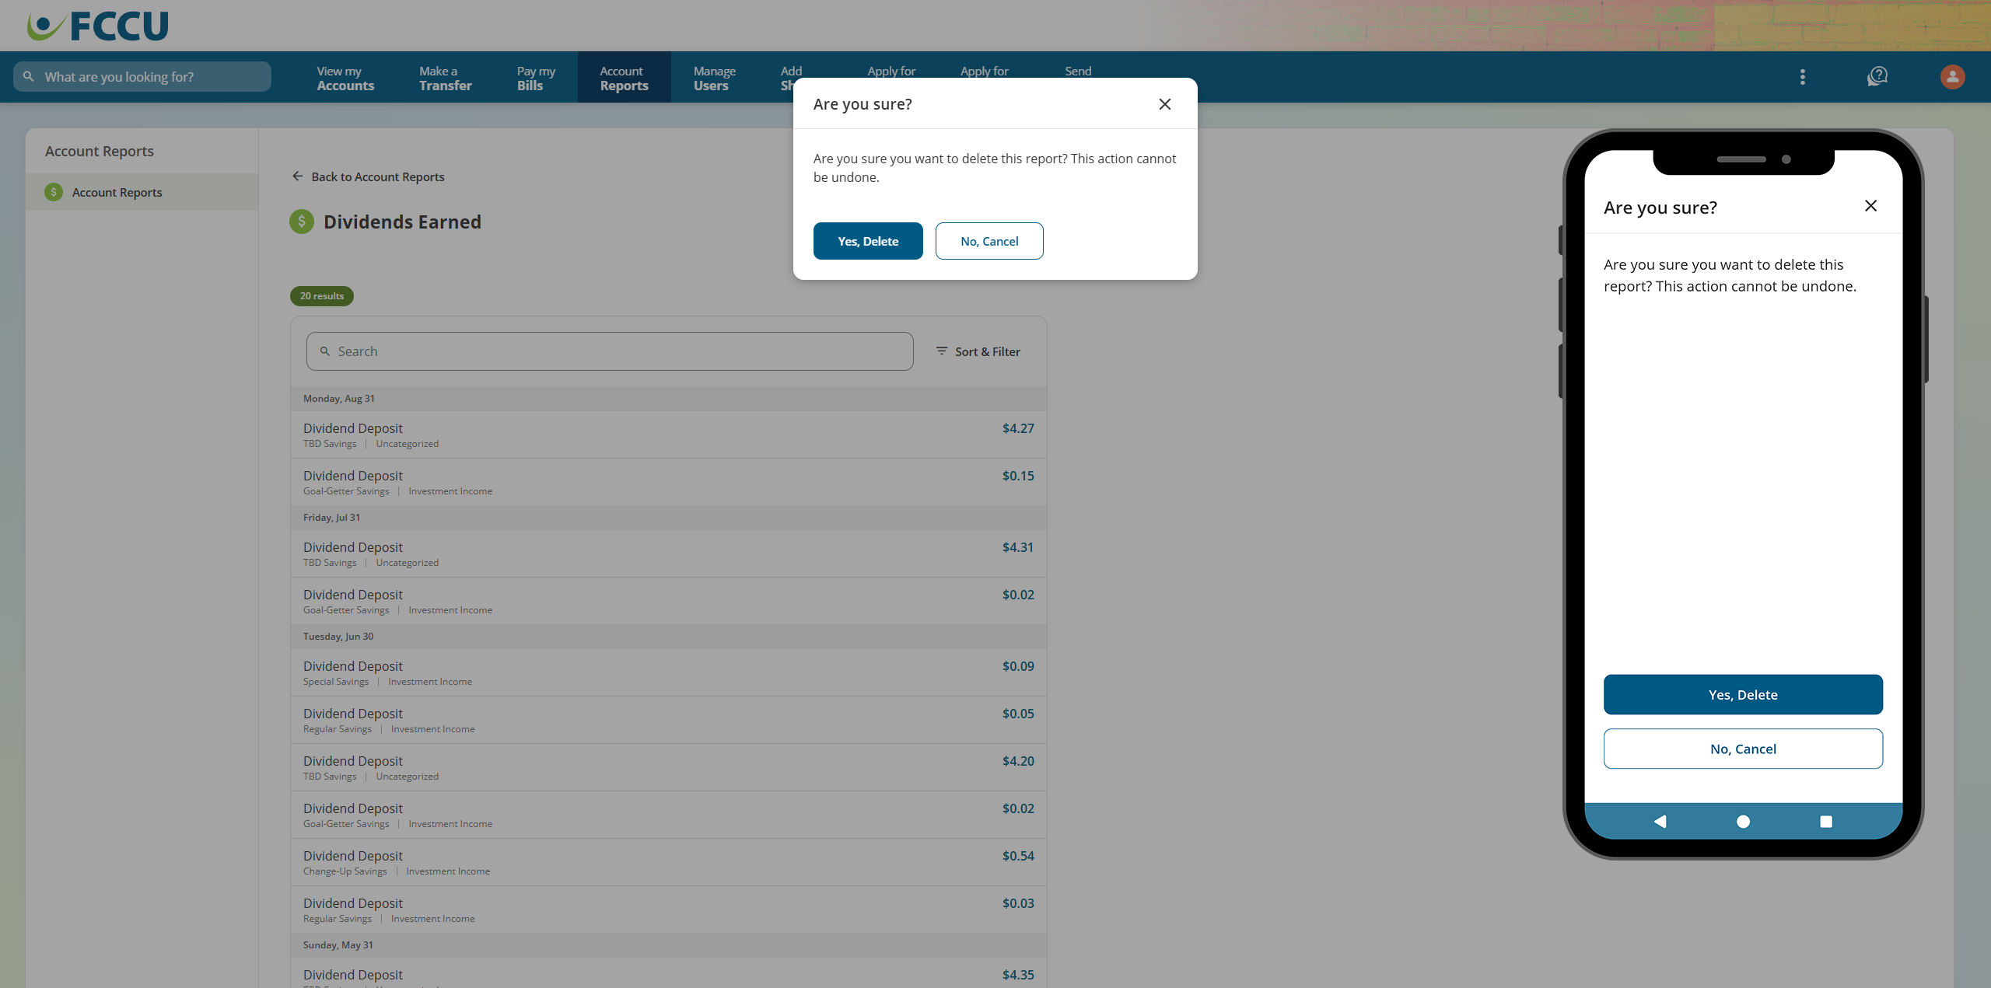This screenshot has height=988, width=1991.
Task: Tap 'No, Cancel' in phone preview
Action: 1743,749
